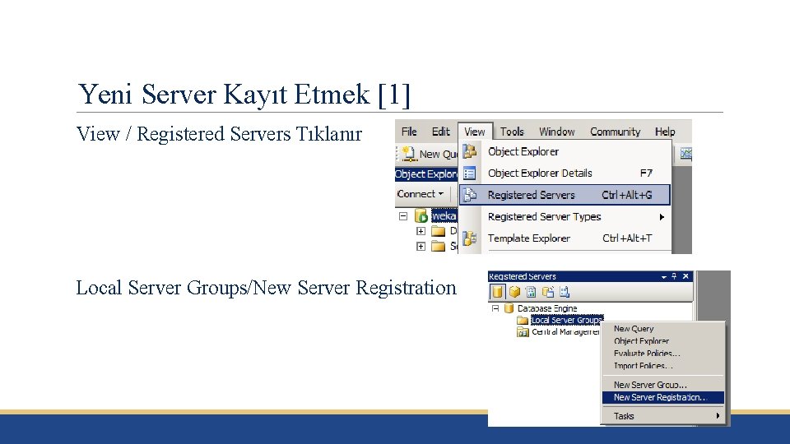The image size is (790, 444).
Task: Click the weka server database icon
Action: coord(421,216)
